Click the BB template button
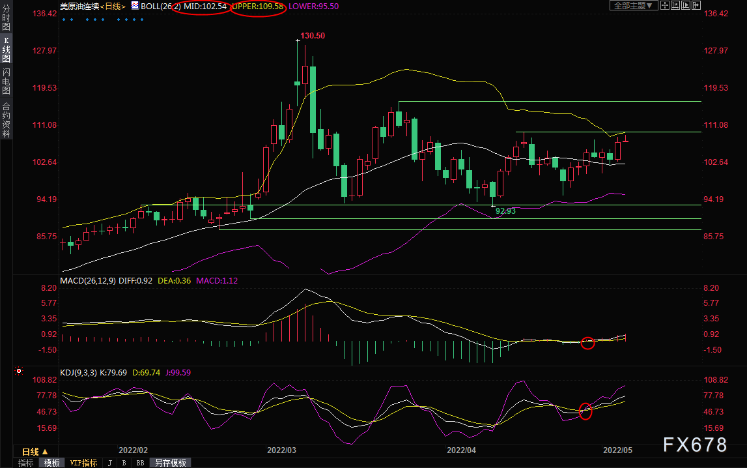 tap(140, 463)
